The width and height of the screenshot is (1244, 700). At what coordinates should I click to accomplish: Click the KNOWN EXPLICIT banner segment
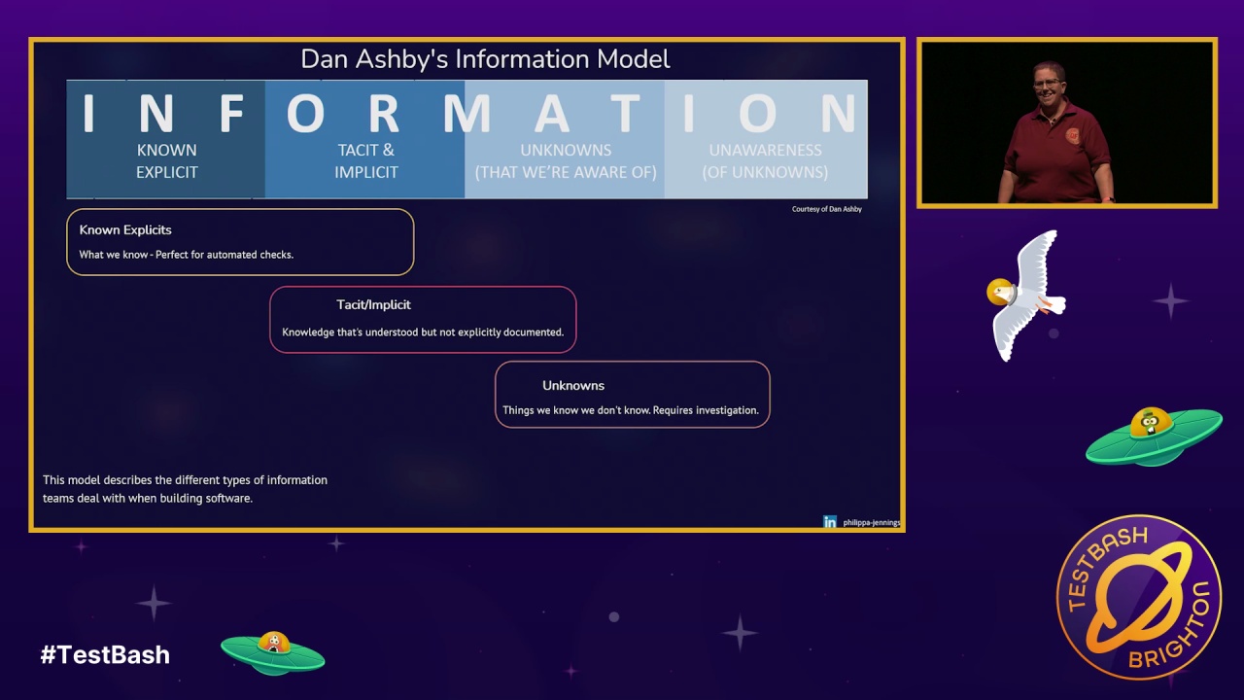point(166,139)
